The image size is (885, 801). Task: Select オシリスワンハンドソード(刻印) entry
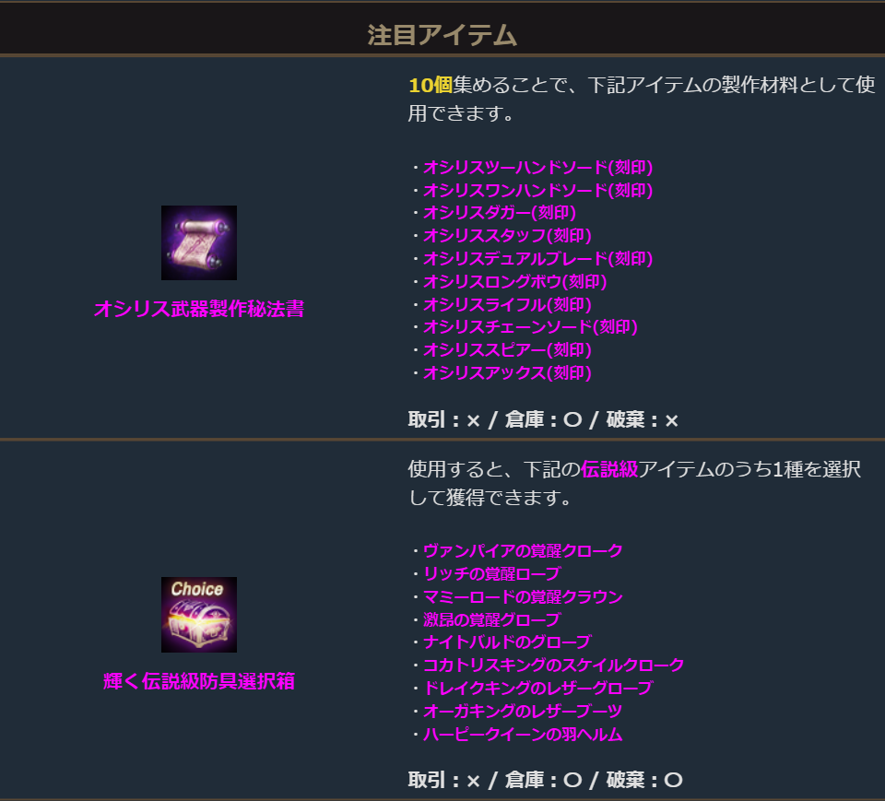point(537,190)
